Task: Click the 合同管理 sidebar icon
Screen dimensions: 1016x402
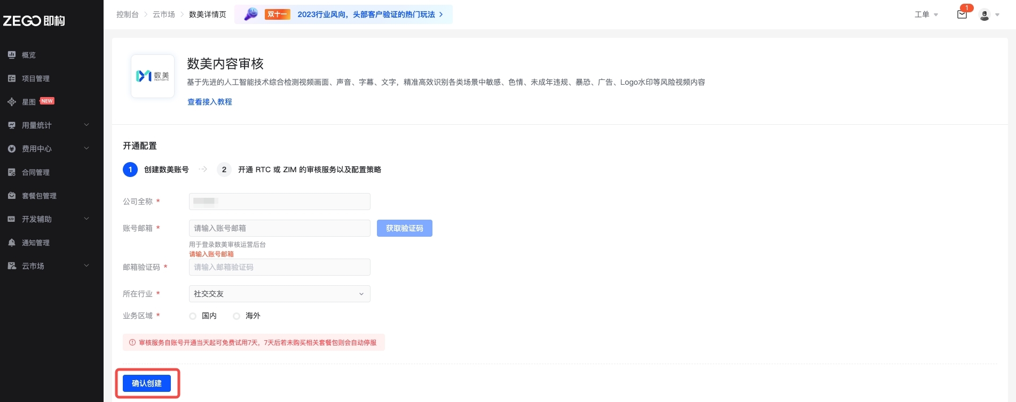Action: pos(12,172)
